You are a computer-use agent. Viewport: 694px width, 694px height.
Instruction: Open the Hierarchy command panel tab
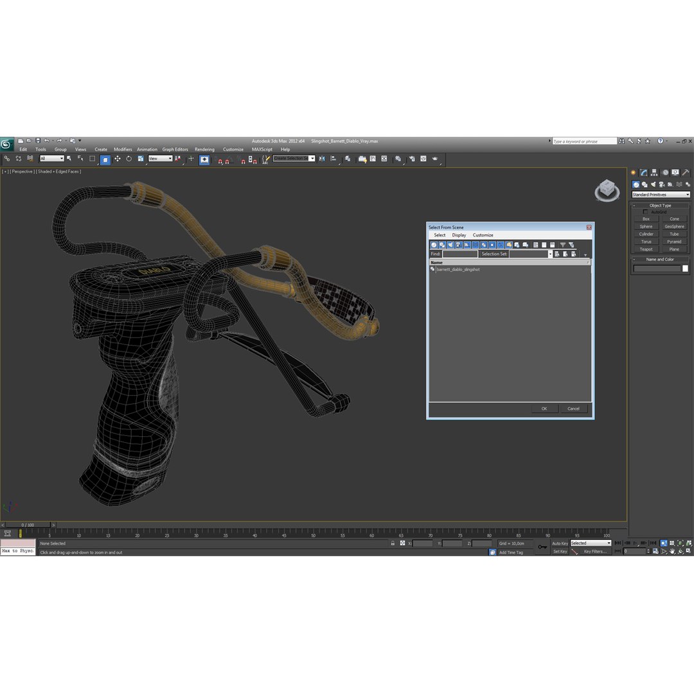pyautogui.click(x=654, y=173)
